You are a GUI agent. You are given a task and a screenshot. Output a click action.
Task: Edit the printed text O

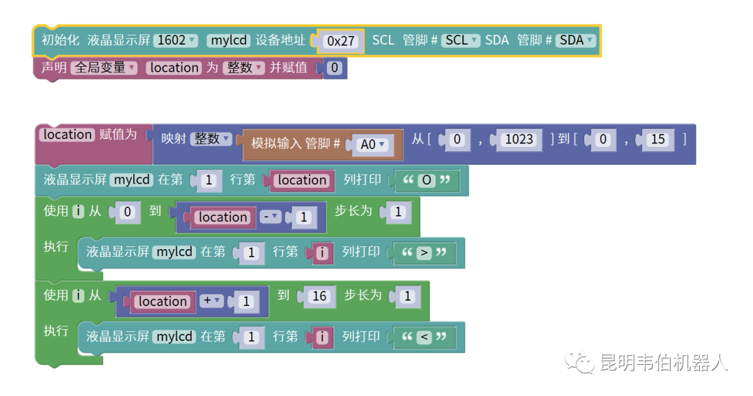pyautogui.click(x=427, y=180)
